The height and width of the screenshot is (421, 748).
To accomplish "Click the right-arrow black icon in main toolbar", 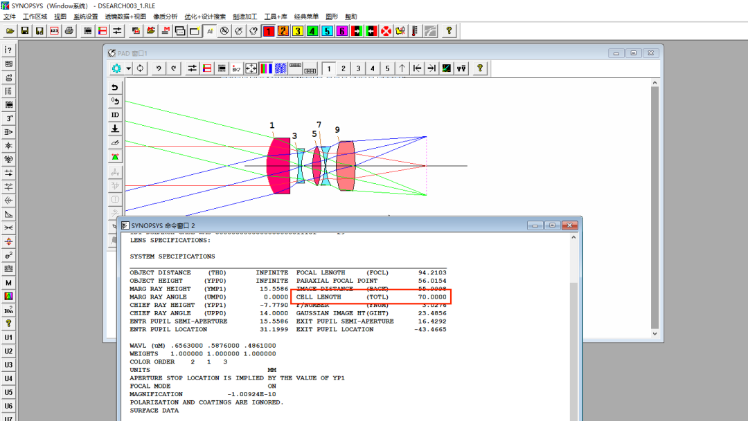I will 357,31.
